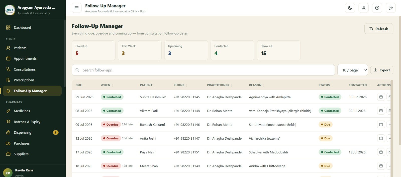
Task: Click the Export button
Action: (381, 70)
